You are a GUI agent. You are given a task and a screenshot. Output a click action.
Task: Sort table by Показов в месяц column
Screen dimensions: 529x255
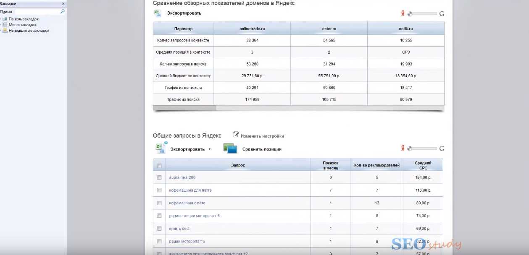pos(330,165)
